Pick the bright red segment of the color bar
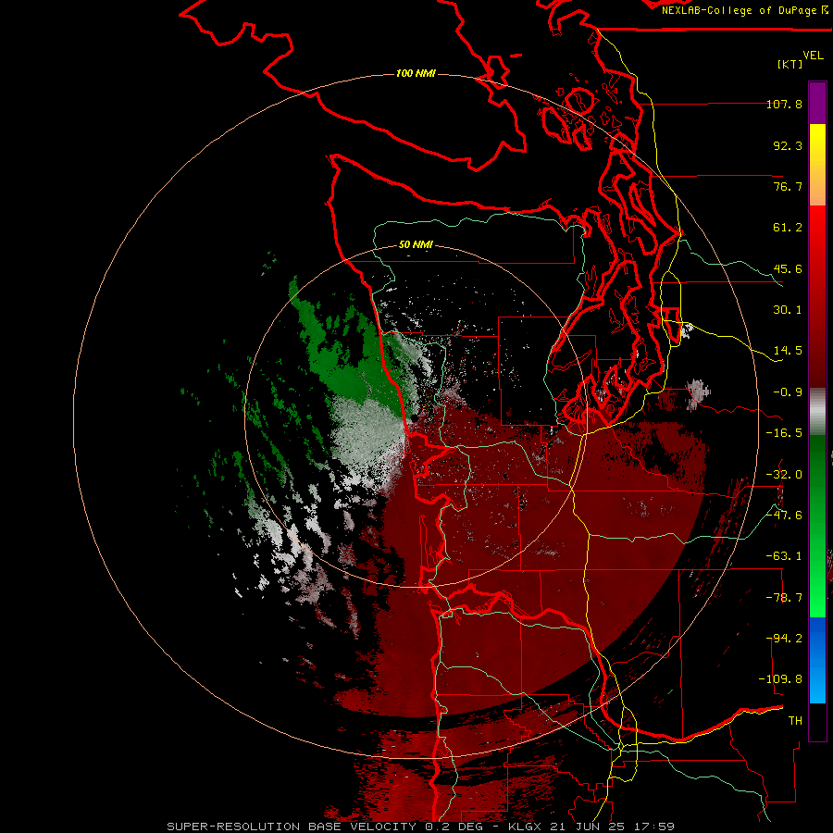Image resolution: width=833 pixels, height=833 pixels. click(817, 296)
